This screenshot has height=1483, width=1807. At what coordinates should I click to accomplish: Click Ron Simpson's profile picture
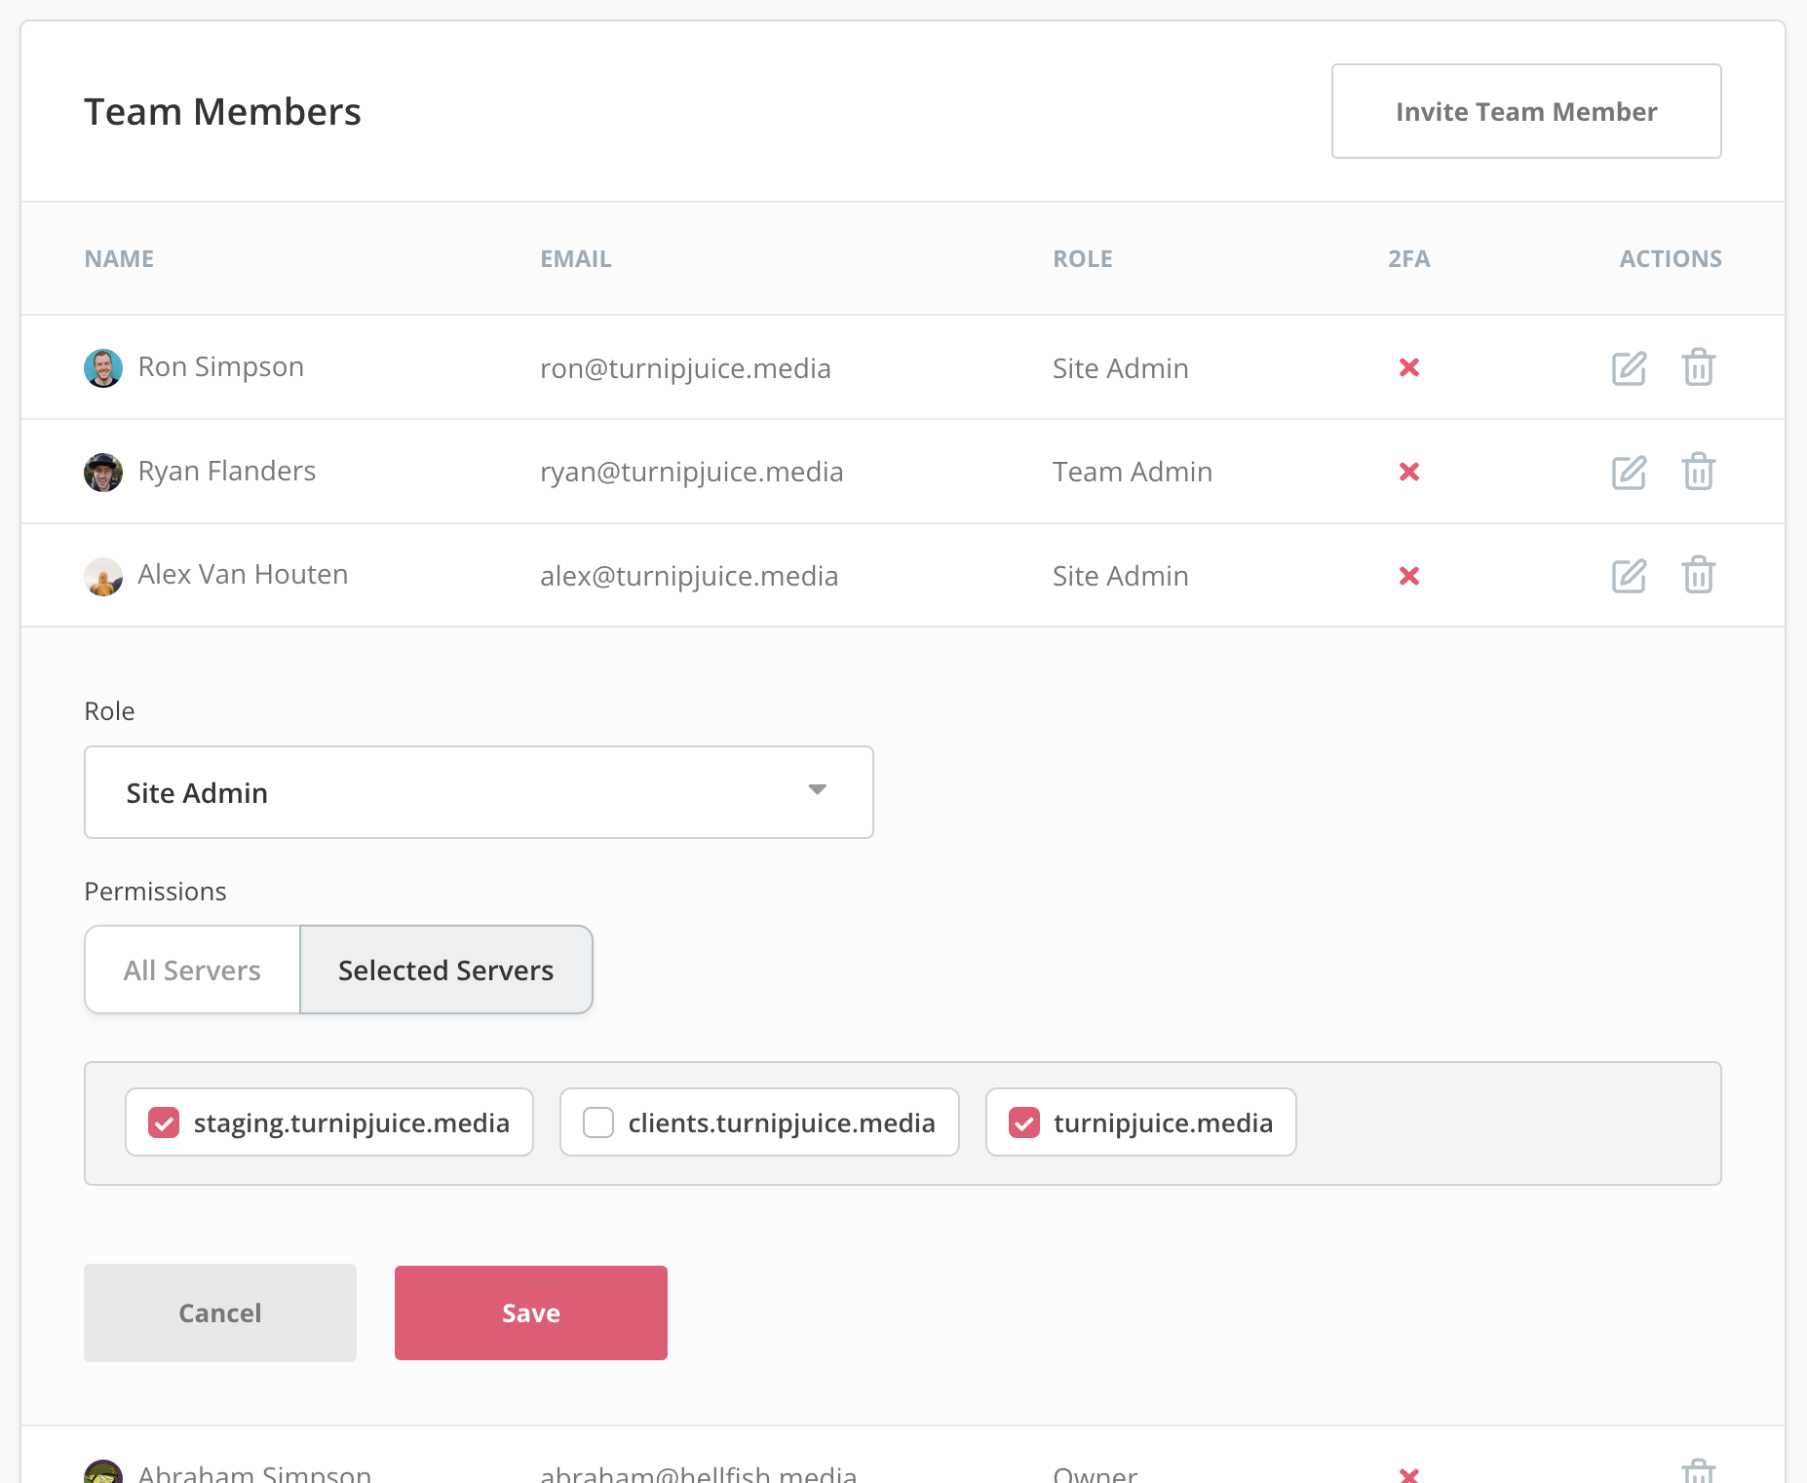click(103, 367)
